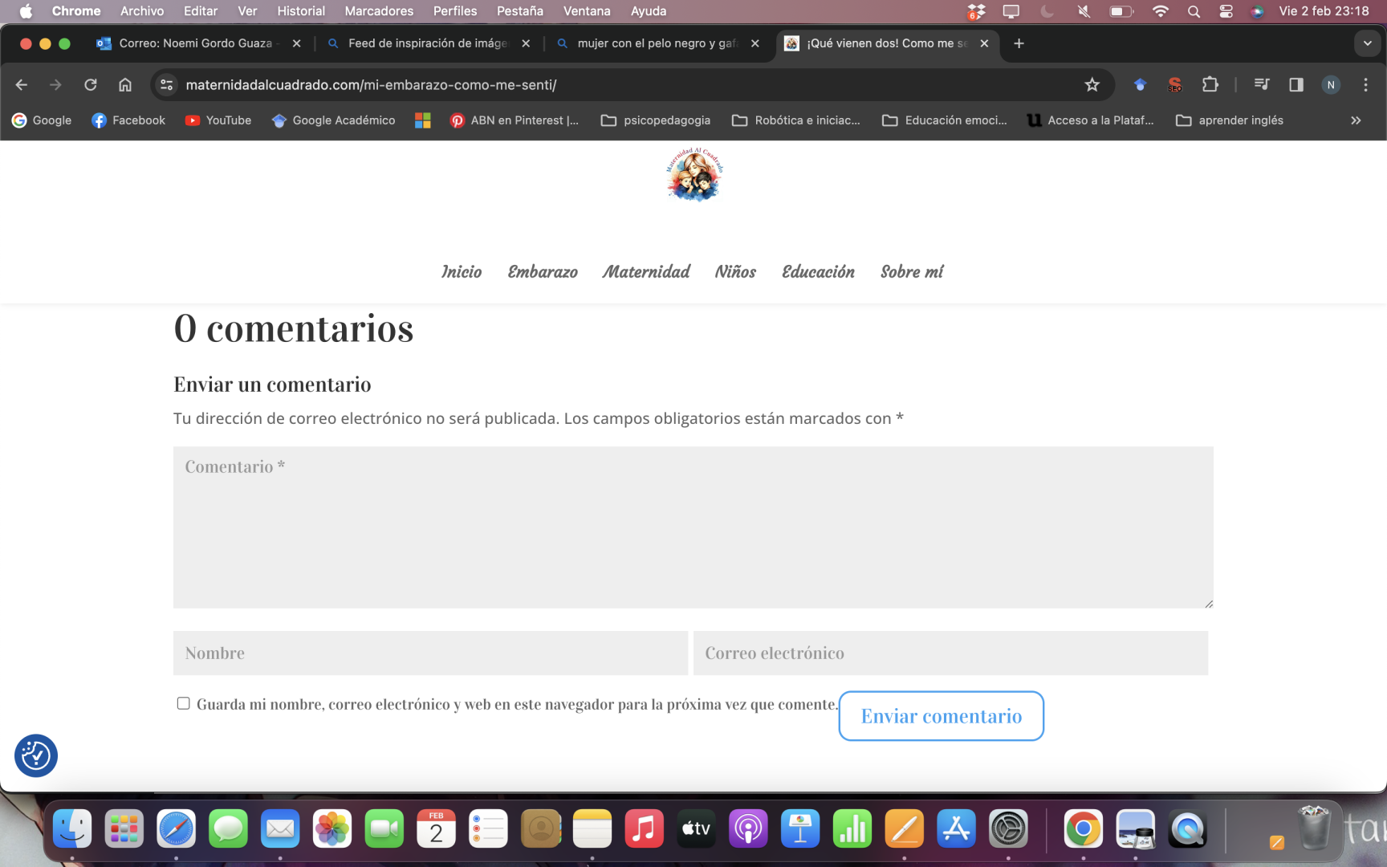Open the Microsoft logo bookmark

point(423,120)
